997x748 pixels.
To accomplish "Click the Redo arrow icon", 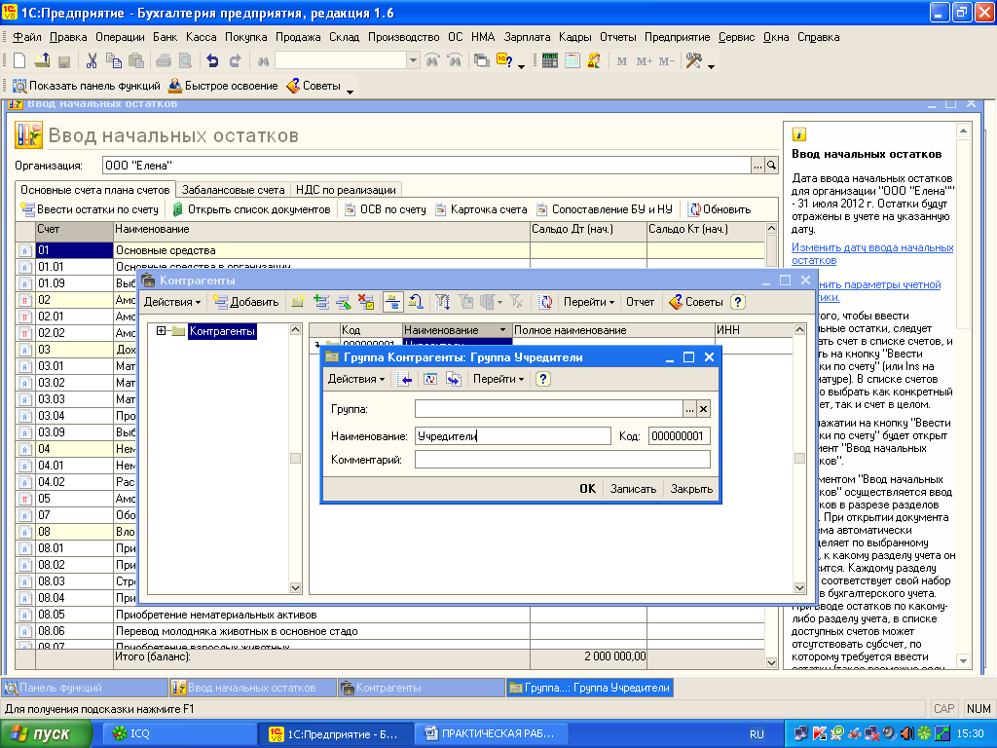I will point(235,61).
